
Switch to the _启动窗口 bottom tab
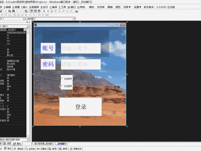click(62, 144)
